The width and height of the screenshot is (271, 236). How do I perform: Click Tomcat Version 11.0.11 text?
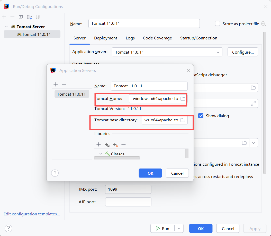pos(118,109)
